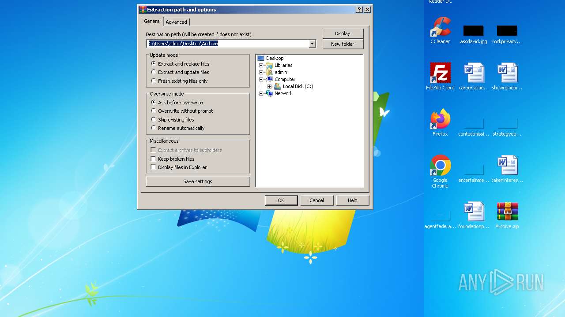
Task: Switch to Advanced tab
Action: tap(177, 22)
